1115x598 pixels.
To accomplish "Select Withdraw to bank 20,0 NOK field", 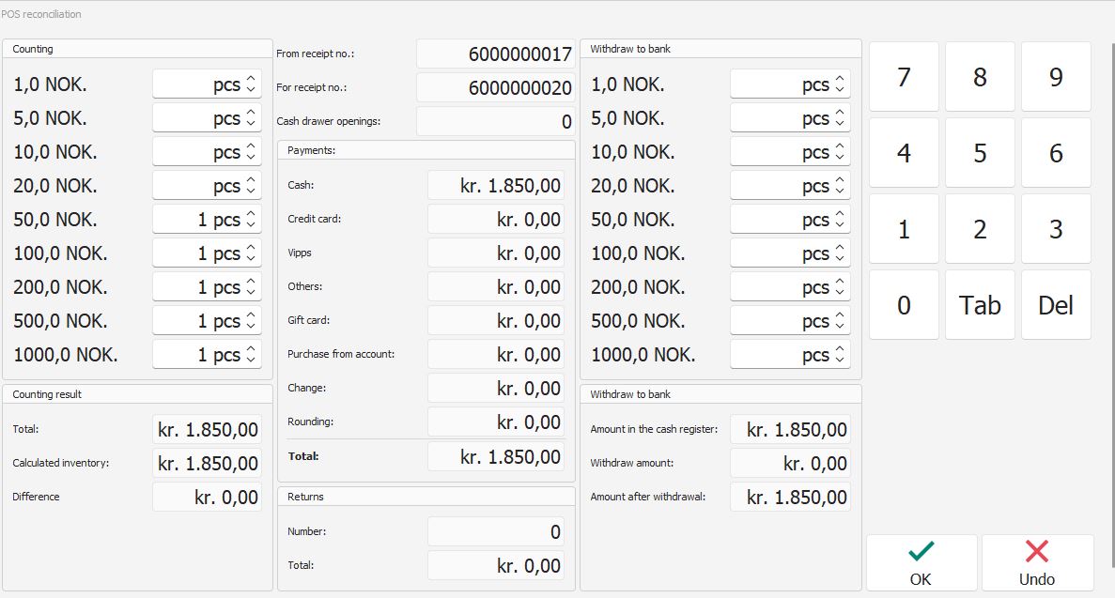I will coord(790,186).
